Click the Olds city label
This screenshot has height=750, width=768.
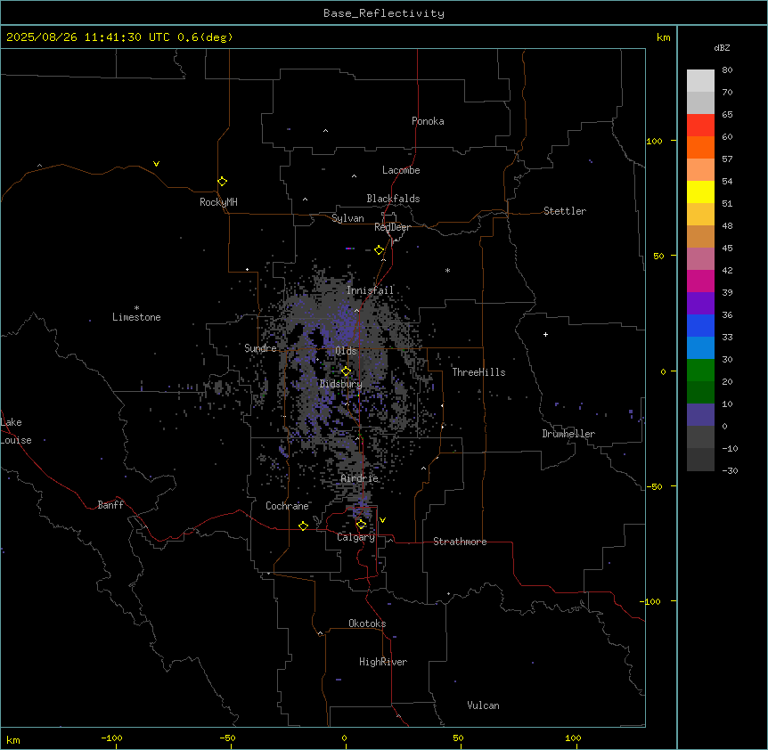coord(346,351)
